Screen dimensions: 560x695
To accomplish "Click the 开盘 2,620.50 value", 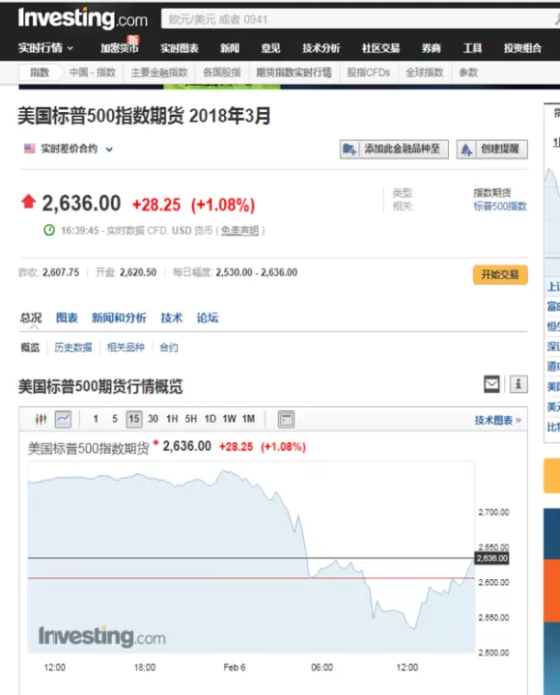I will [x=138, y=272].
